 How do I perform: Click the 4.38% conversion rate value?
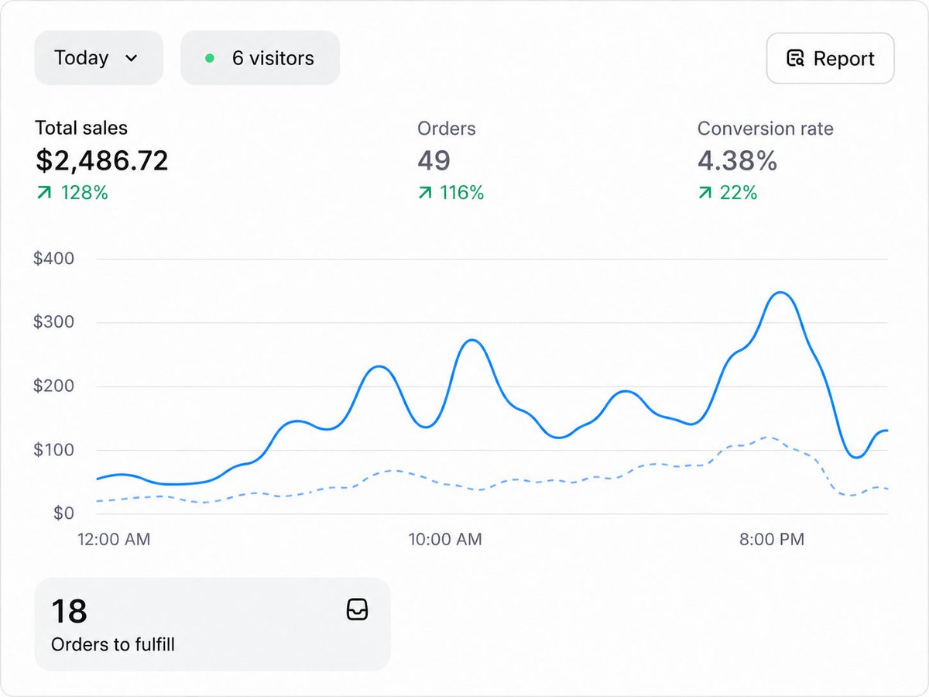(737, 160)
